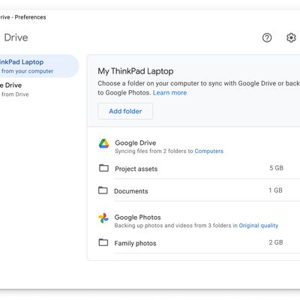Open the Learn more link
Viewport: 300px width, 300px height.
point(169,93)
